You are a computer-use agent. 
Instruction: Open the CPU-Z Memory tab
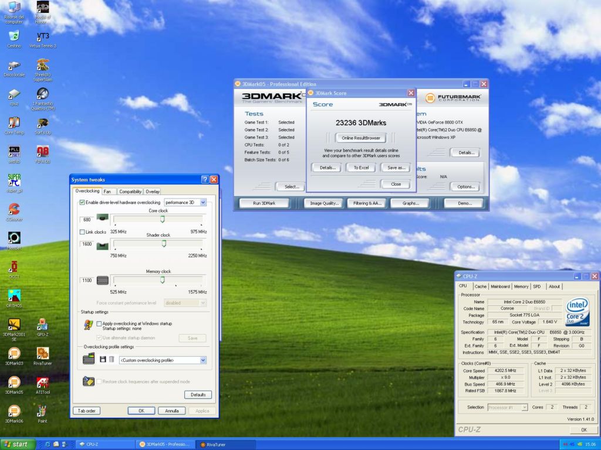521,287
